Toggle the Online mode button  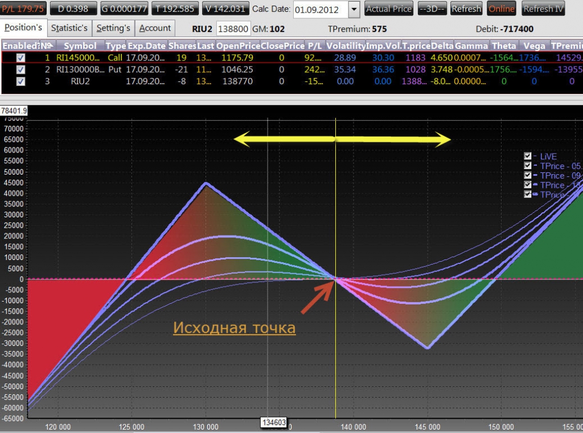pos(501,9)
